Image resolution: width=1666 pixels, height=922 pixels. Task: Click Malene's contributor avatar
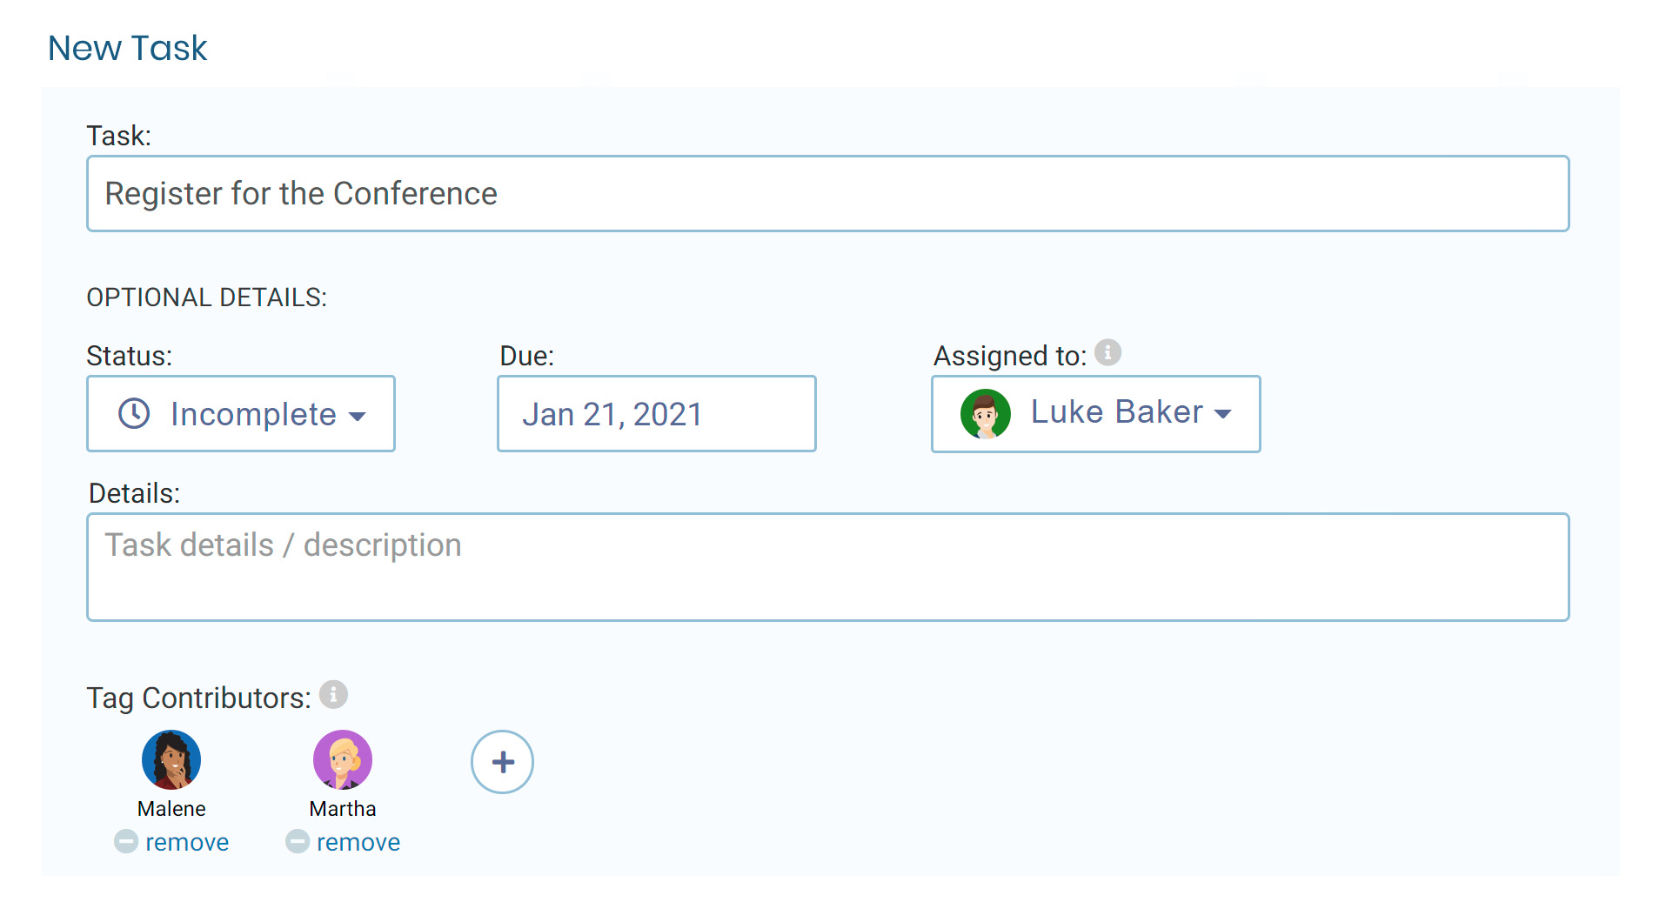(171, 759)
